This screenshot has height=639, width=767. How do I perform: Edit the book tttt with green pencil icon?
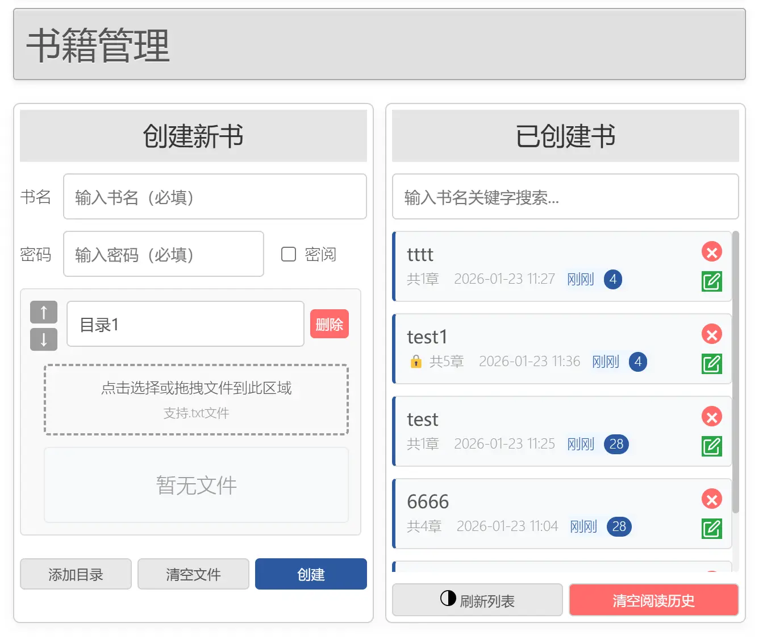coord(711,281)
